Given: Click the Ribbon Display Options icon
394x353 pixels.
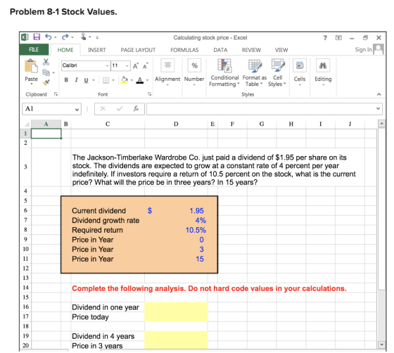Looking at the screenshot, I should coord(338,38).
